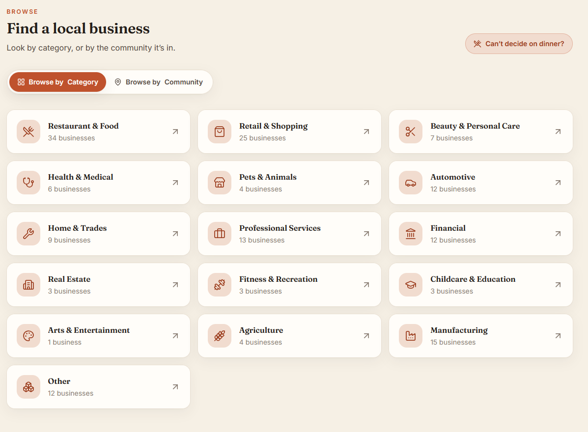Screen dimensions: 588x432
Task: Open the Pets & Animals title link
Action: point(268,177)
